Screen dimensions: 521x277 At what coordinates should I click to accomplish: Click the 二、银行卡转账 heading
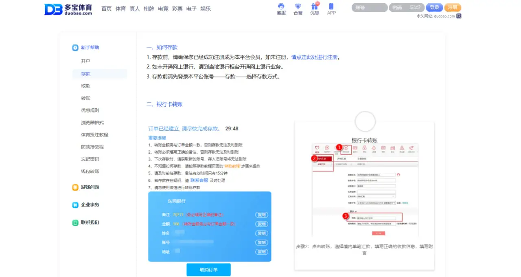[164, 105]
